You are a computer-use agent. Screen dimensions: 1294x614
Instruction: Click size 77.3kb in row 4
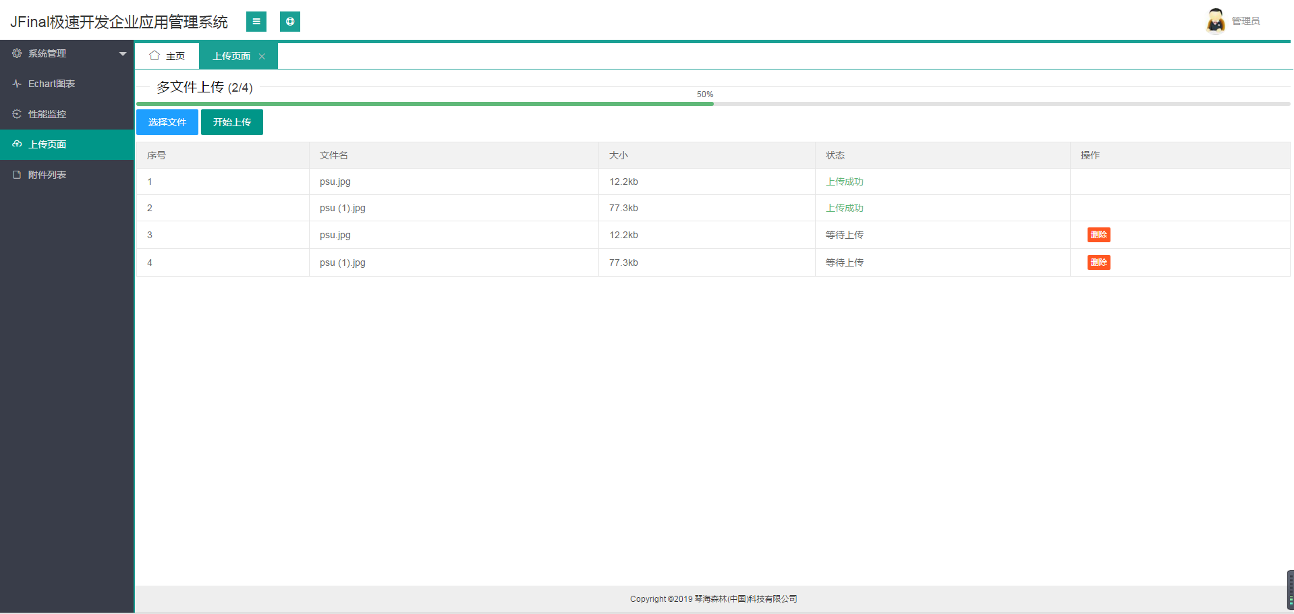(x=623, y=262)
